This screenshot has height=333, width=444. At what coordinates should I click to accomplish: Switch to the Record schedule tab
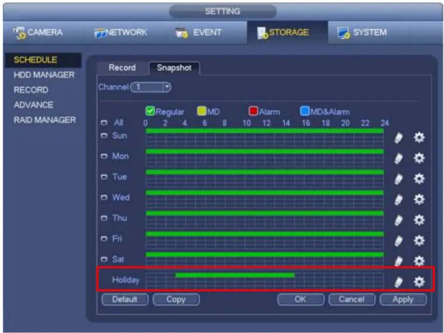point(122,68)
